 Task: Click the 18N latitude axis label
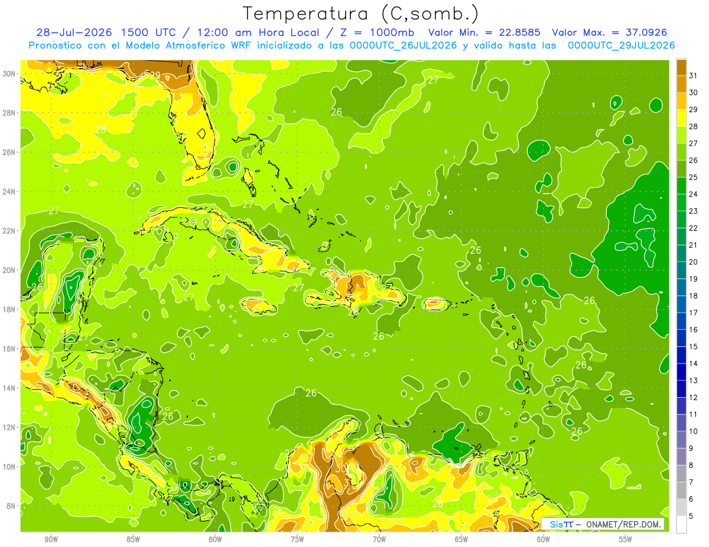(x=9, y=309)
